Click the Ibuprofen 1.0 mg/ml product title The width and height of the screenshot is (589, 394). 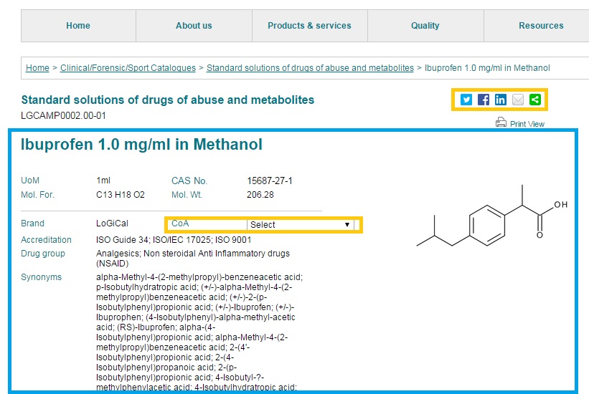click(x=142, y=145)
